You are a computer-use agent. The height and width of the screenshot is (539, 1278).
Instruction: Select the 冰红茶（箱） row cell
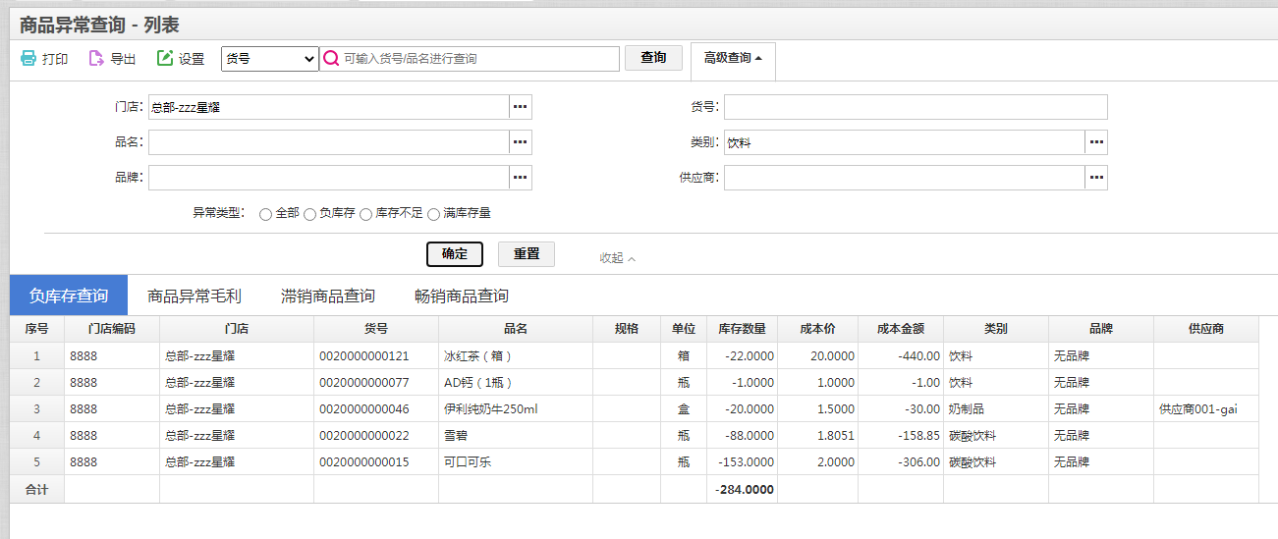point(516,355)
